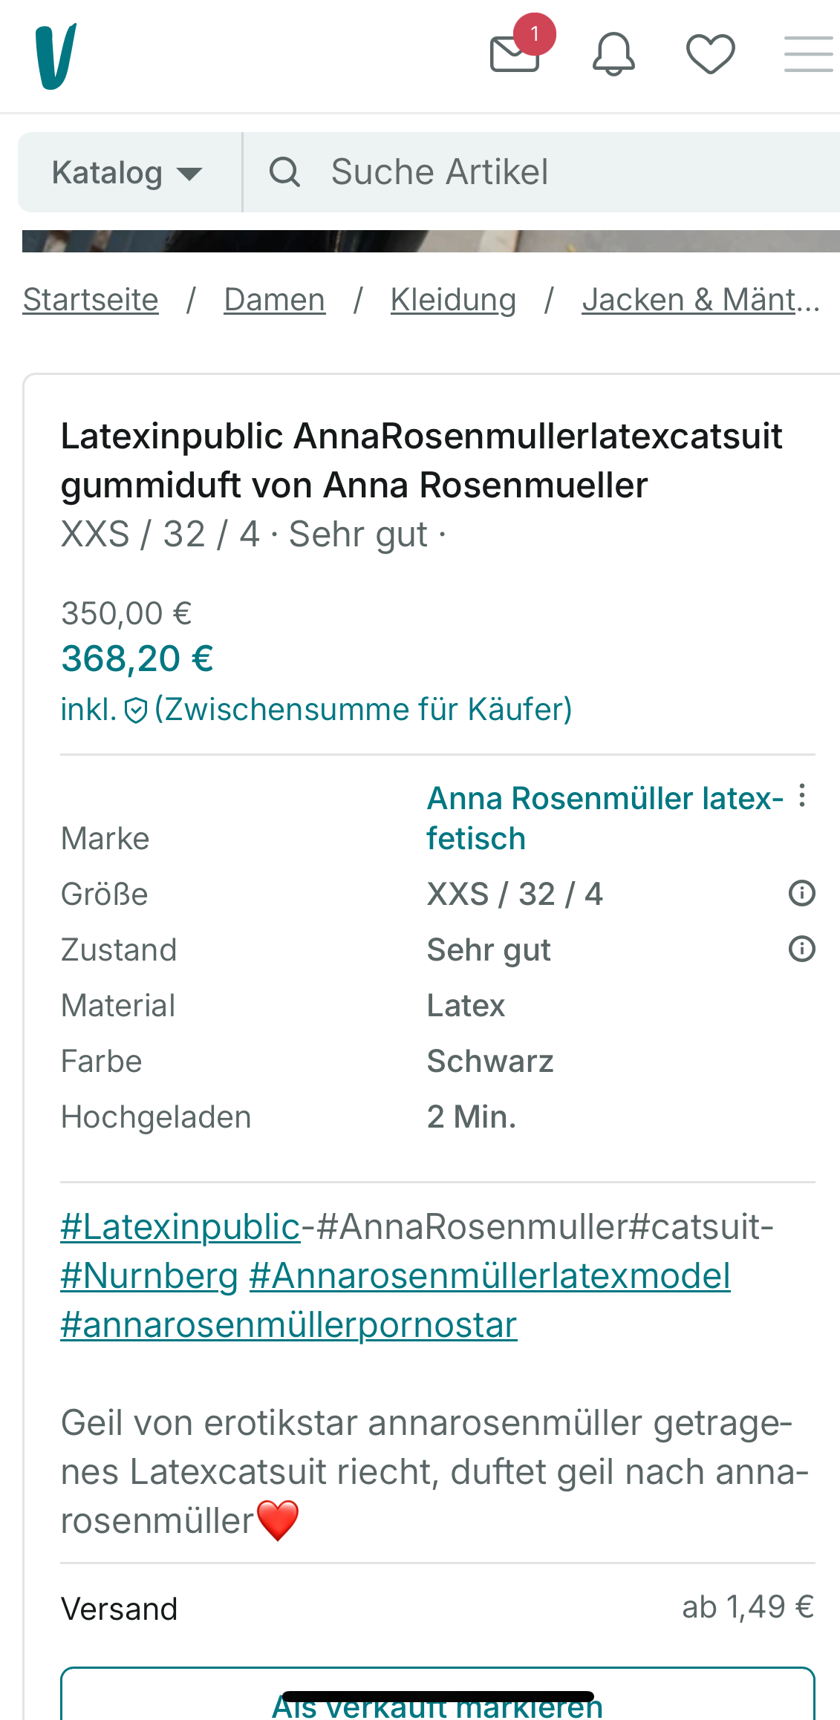Show size info for XXS / 32 / 4
The width and height of the screenshot is (840, 1720).
tap(801, 893)
